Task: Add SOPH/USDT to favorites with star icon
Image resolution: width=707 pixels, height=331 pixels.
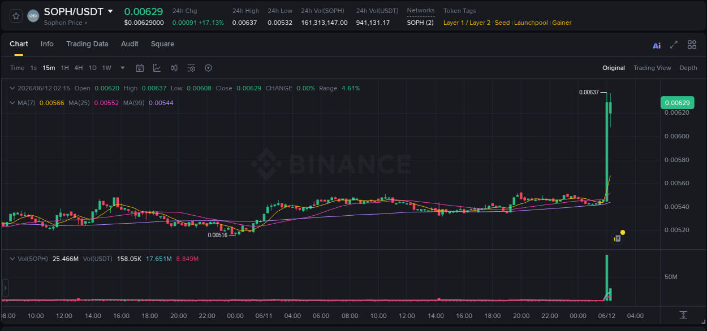Action: point(16,16)
